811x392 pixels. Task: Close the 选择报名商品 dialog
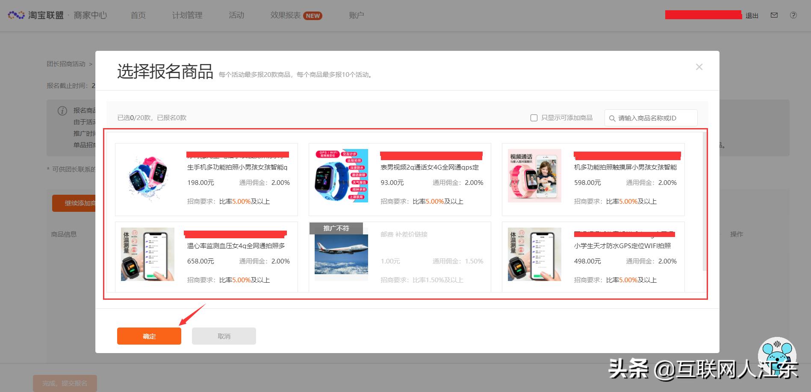[699, 67]
